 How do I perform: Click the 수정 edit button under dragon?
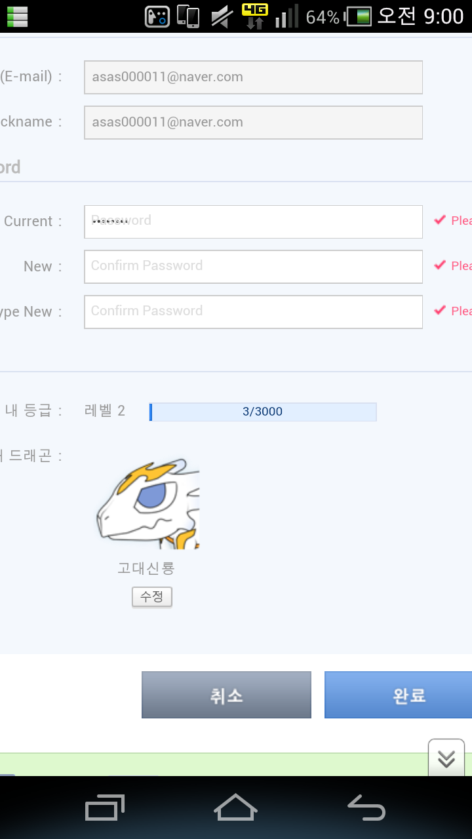pyautogui.click(x=152, y=597)
